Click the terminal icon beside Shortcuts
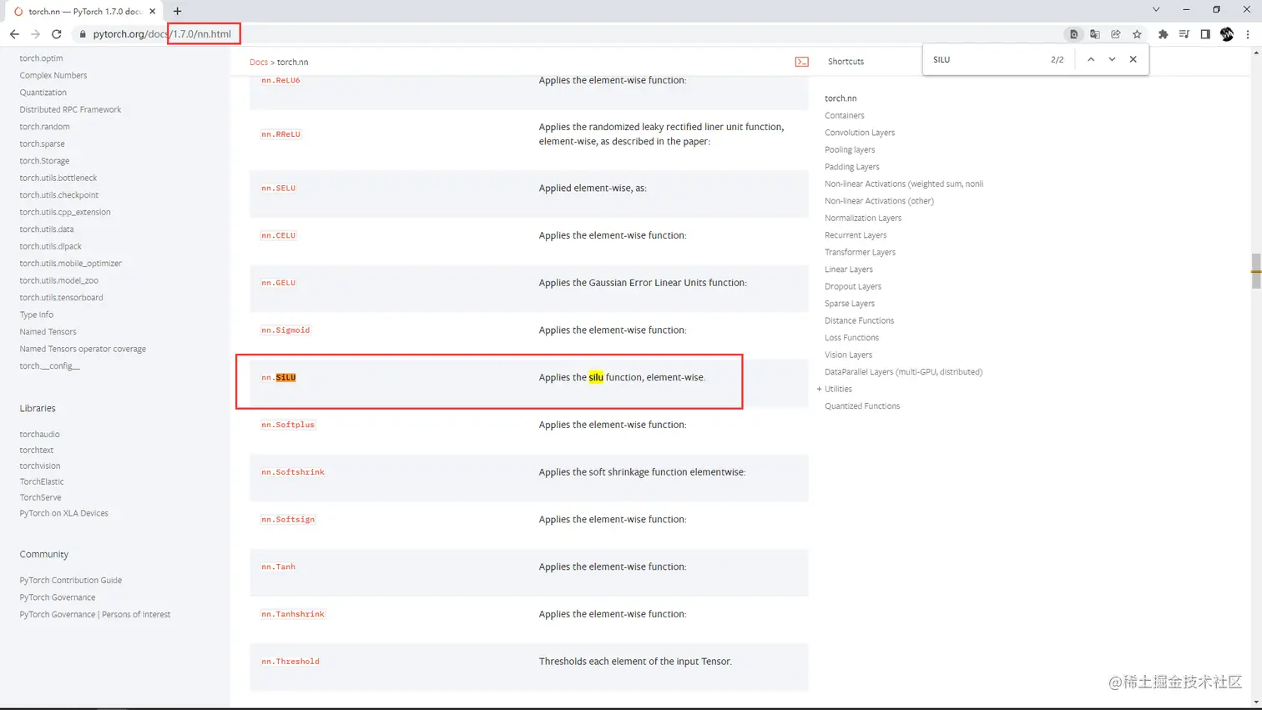 point(801,62)
